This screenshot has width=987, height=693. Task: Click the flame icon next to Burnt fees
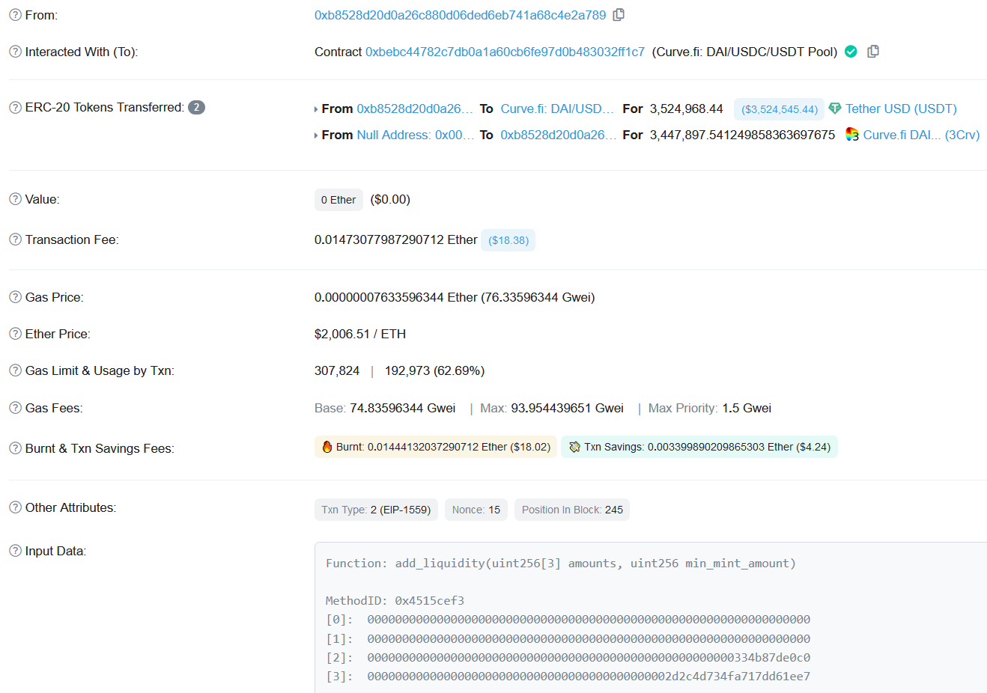coord(327,446)
